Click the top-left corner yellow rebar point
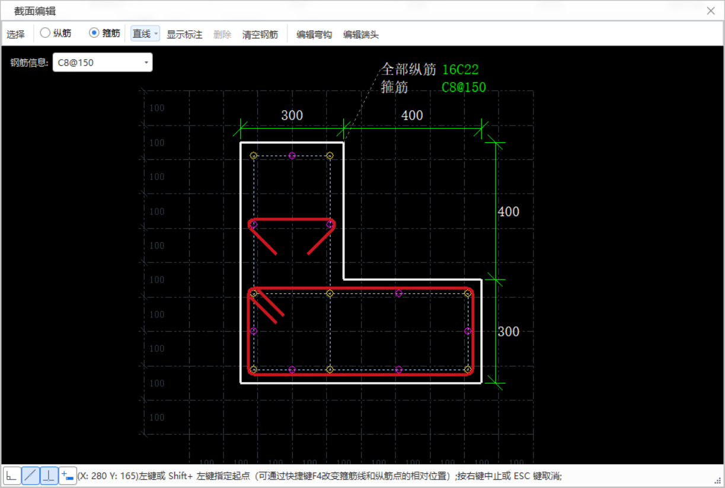The width and height of the screenshot is (725, 488). 254,156
